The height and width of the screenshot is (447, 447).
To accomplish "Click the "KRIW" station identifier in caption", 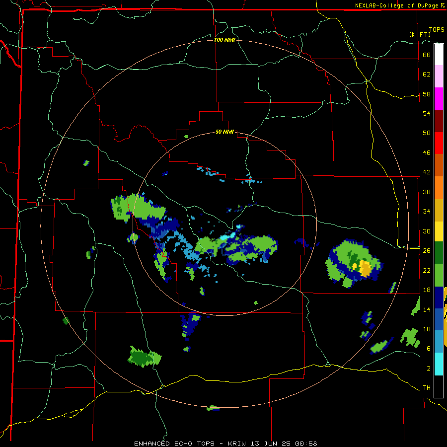I will coord(236,444).
